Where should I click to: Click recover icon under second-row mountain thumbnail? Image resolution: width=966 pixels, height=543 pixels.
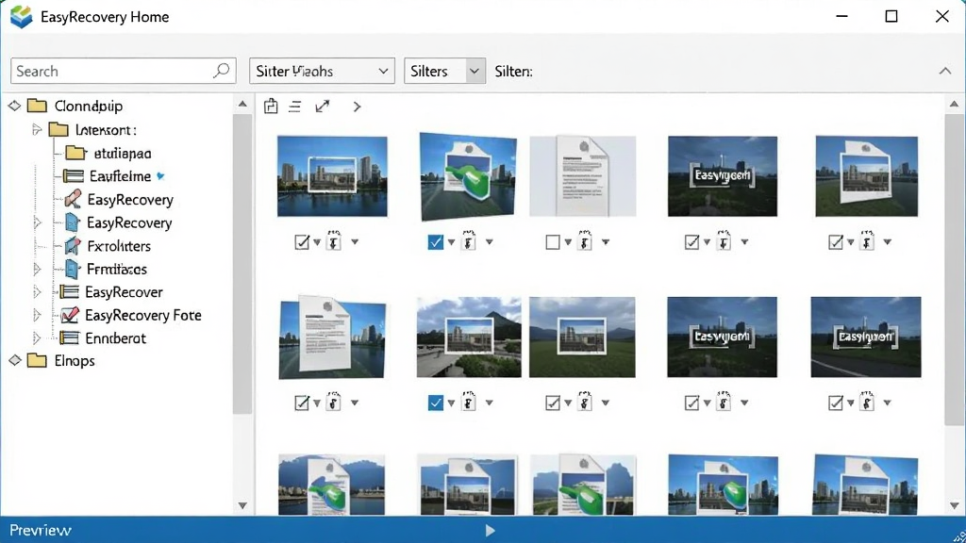coord(469,402)
